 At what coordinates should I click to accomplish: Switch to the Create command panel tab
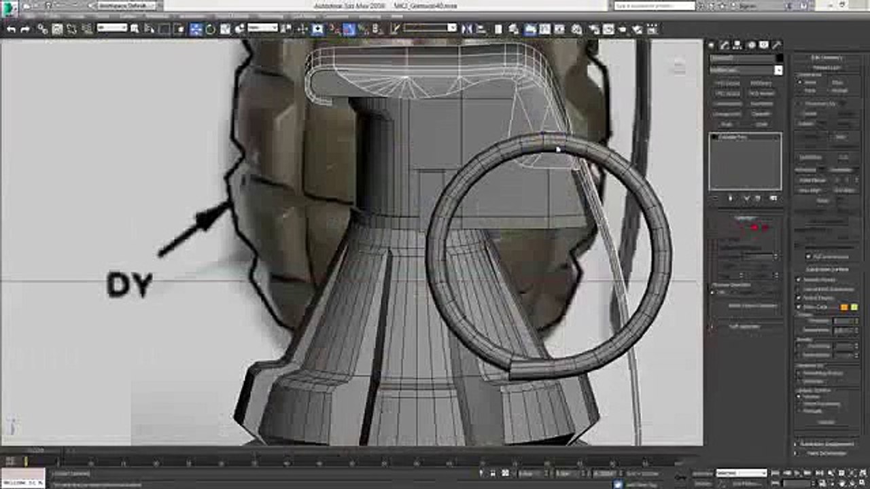click(712, 46)
